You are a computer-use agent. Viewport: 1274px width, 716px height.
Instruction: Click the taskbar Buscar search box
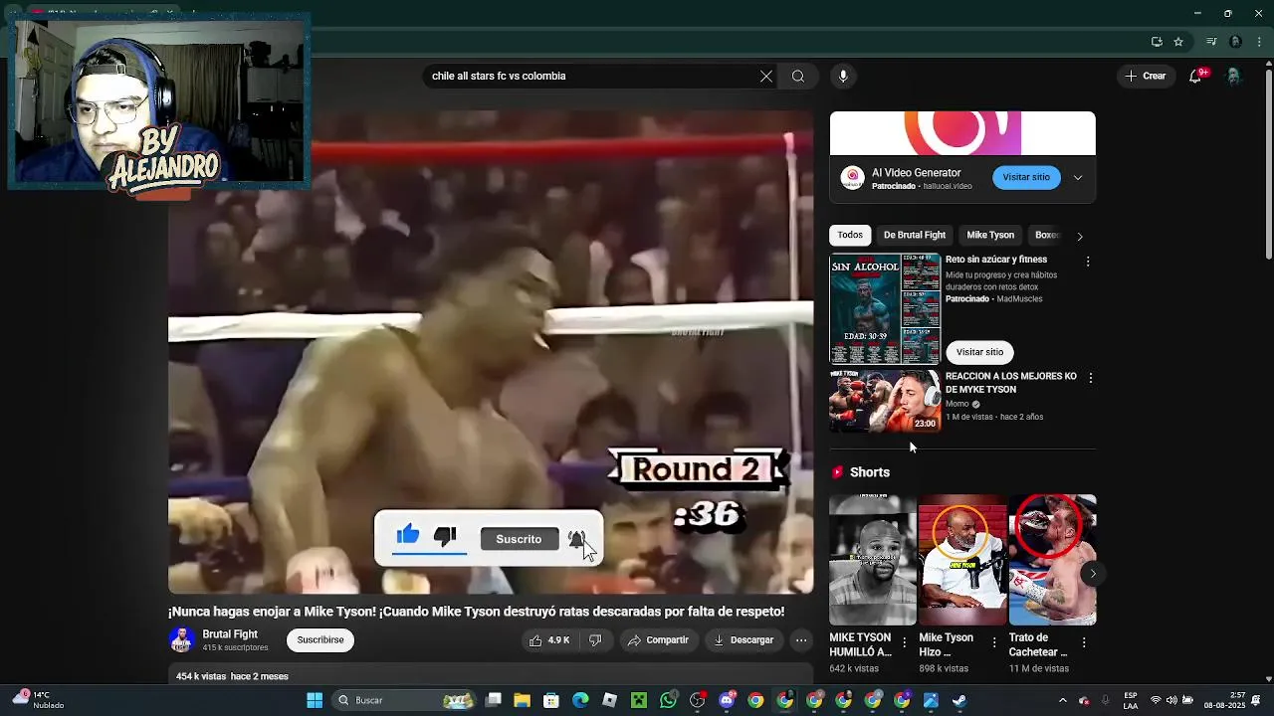[403, 700]
